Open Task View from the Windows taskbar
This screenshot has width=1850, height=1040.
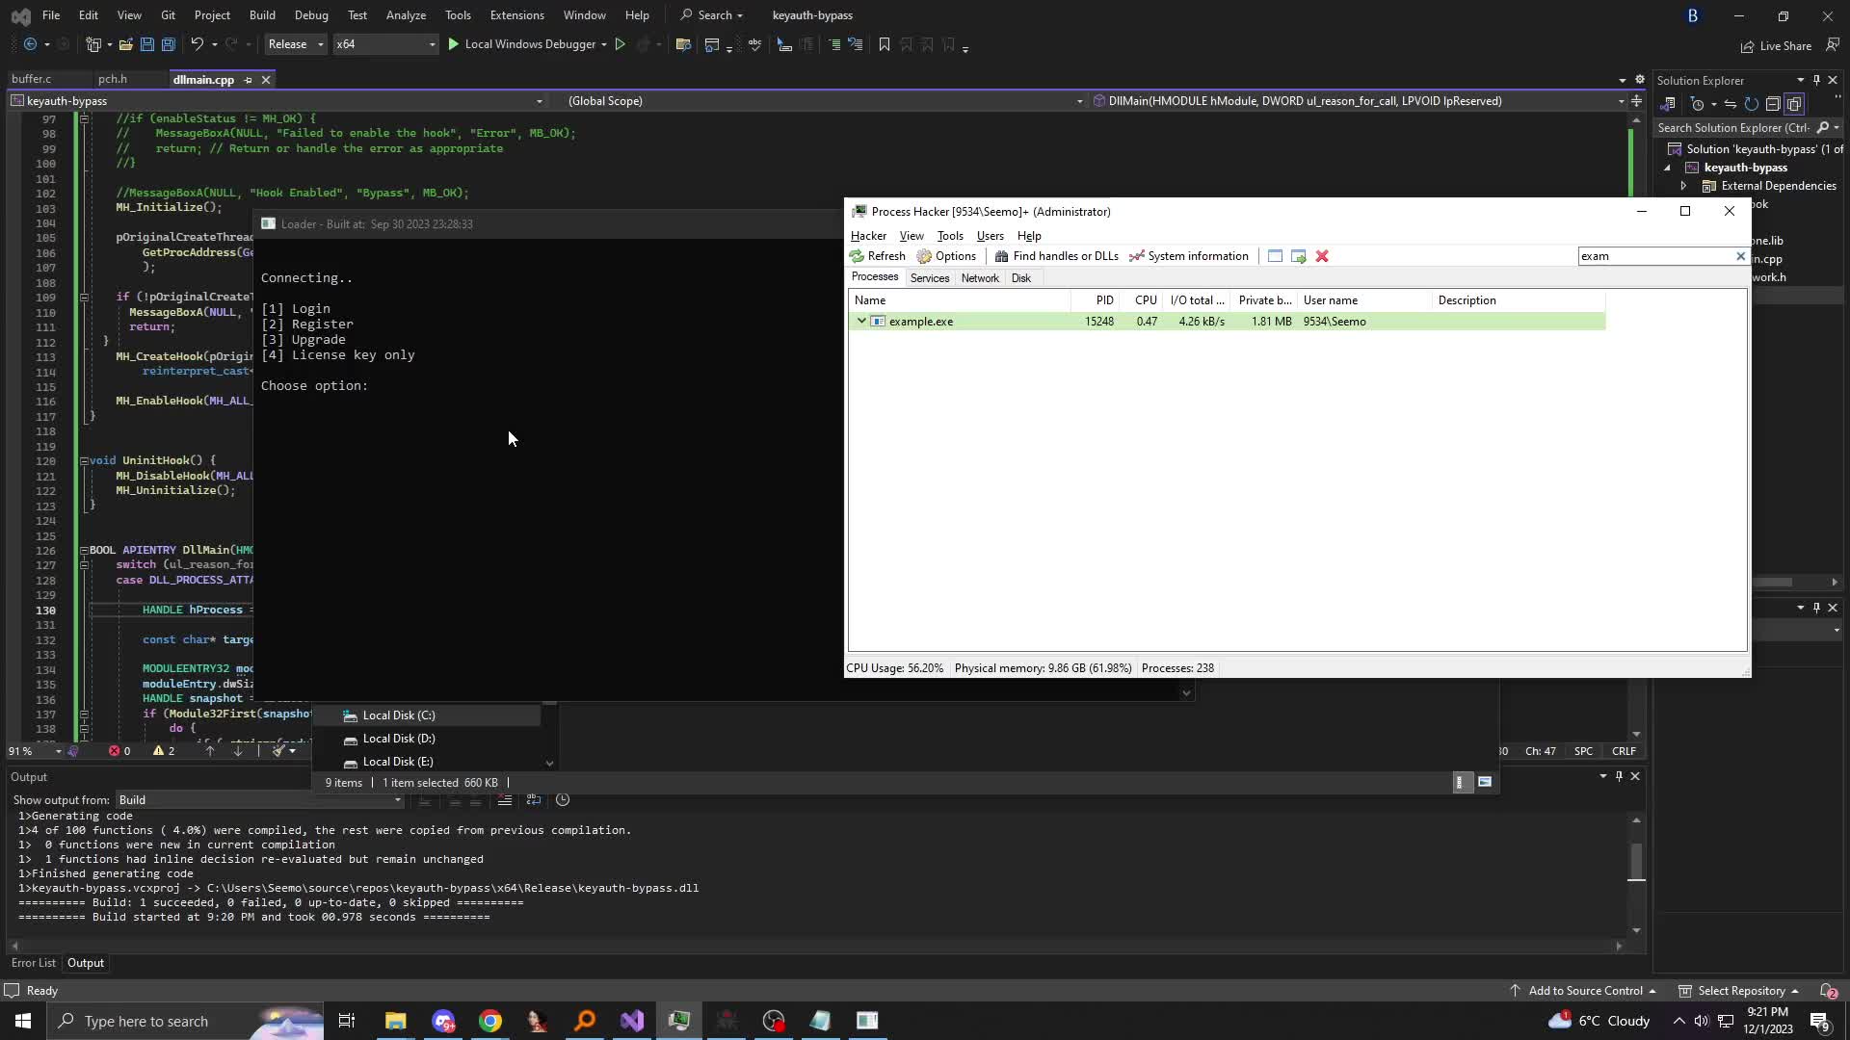click(x=347, y=1021)
